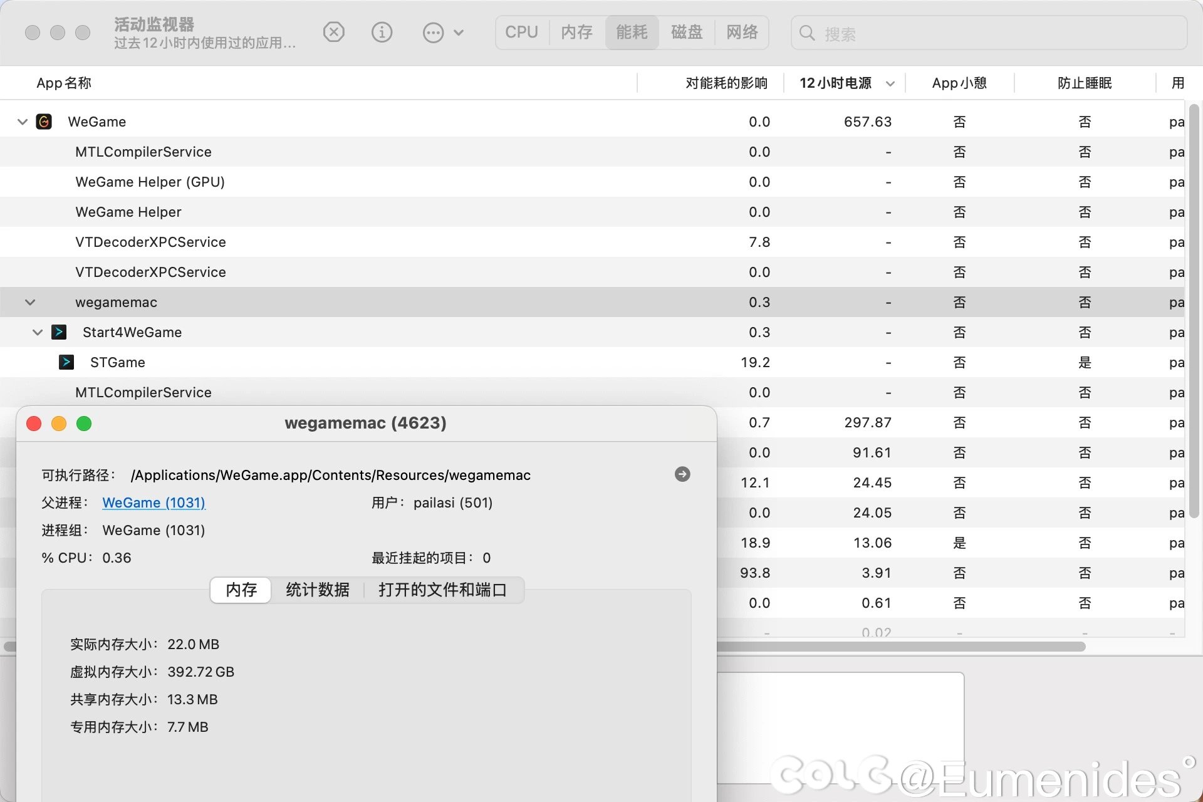This screenshot has width=1203, height=802.
Task: Open dropdown arrow beside the ellipsis button
Action: click(x=459, y=33)
